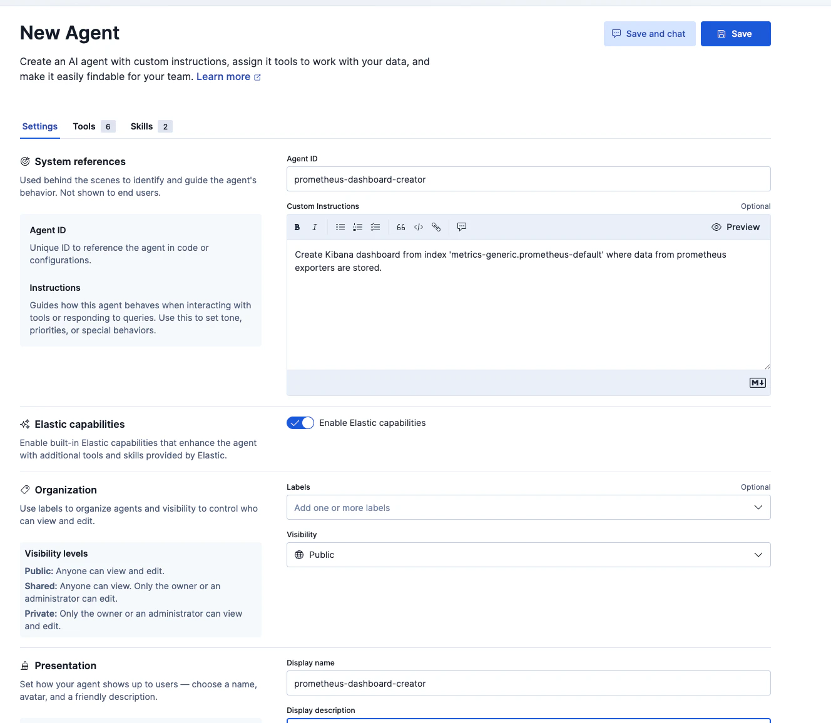The width and height of the screenshot is (831, 723).
Task: Switch to the Settings tab
Action: click(40, 126)
